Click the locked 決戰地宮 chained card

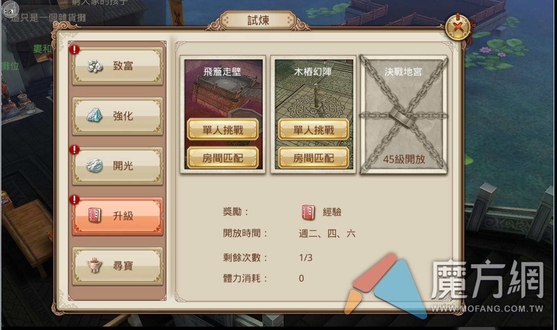coord(404,115)
